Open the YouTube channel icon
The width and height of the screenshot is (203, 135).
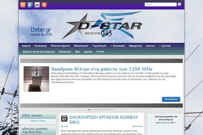click(x=44, y=5)
